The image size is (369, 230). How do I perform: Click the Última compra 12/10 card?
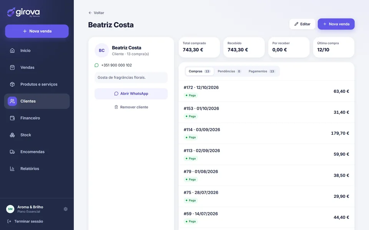[334, 47]
